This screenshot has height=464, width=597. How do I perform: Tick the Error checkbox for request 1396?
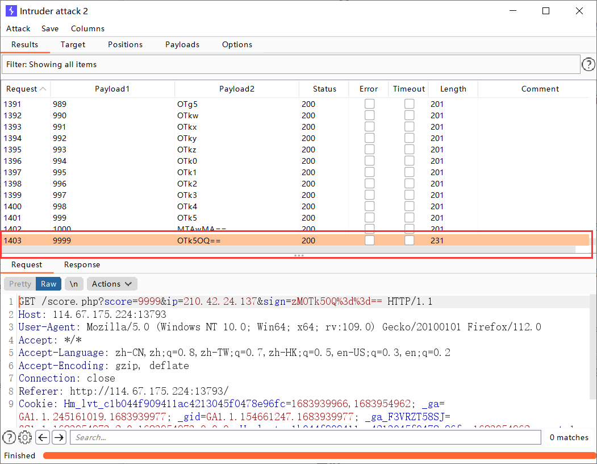(369, 160)
